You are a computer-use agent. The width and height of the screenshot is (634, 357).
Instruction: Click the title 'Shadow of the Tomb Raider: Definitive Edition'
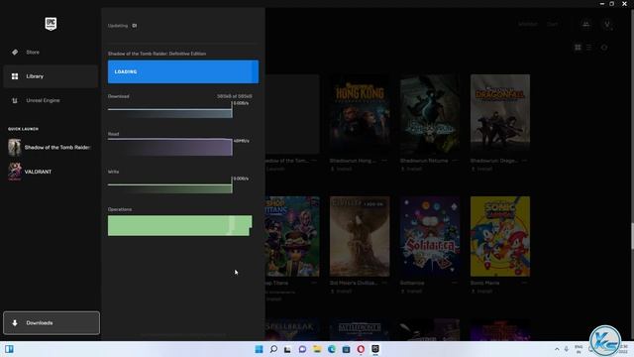click(x=157, y=54)
